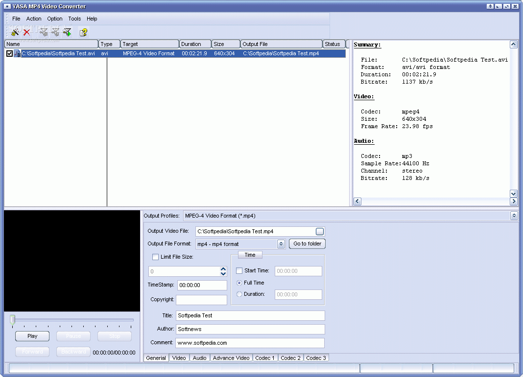Open the Output File Format combo box
523x377 pixels.
coord(281,244)
